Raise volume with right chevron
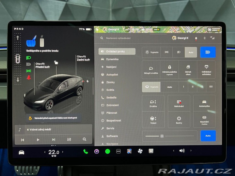The width and height of the screenshot is (235, 176). [191, 150]
